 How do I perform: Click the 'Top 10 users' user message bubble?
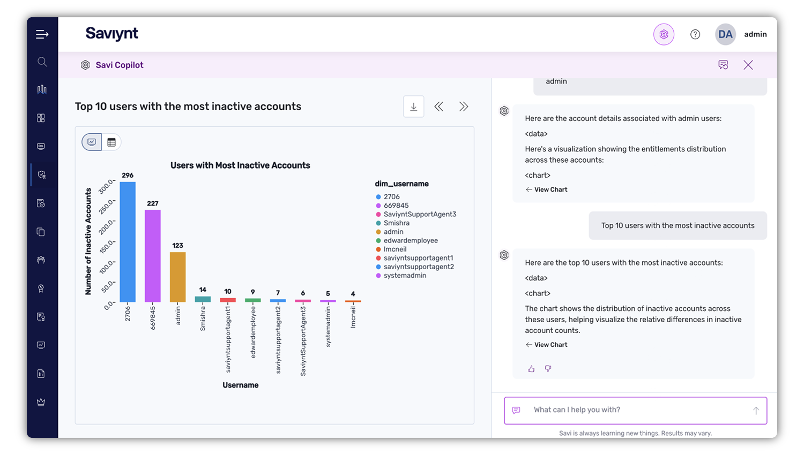click(x=678, y=225)
